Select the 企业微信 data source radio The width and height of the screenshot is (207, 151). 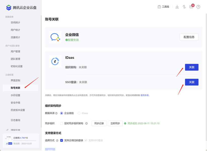[62, 113]
